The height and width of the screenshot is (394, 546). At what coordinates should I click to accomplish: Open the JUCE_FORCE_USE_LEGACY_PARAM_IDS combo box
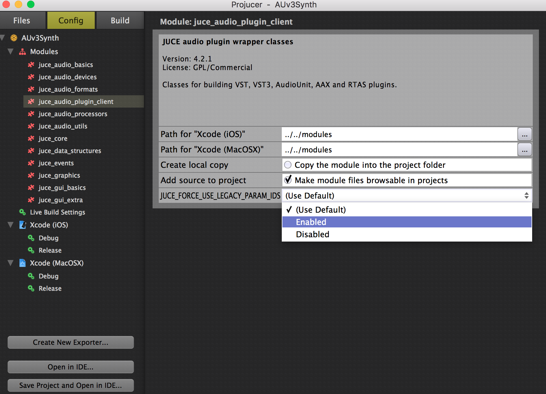coord(407,195)
